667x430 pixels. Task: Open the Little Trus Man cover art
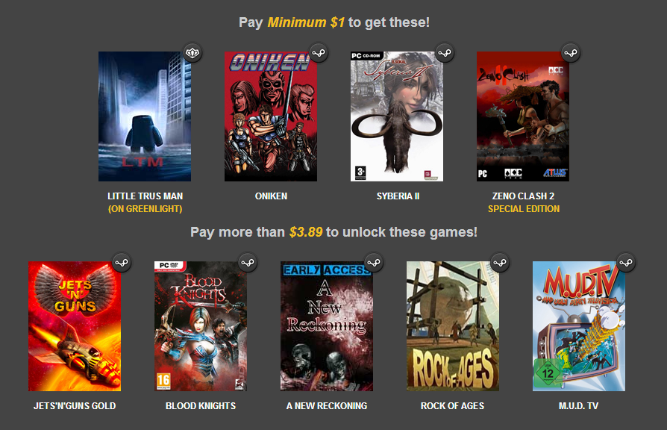(145, 116)
